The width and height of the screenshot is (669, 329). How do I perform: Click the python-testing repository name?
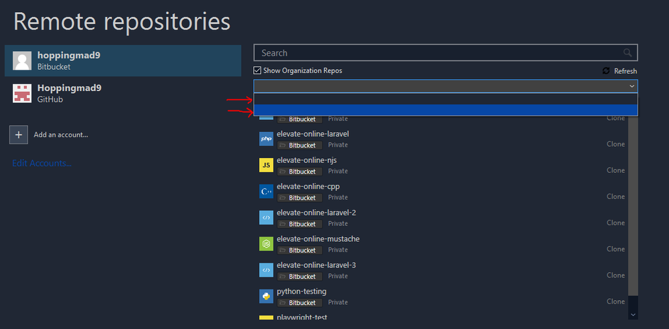(301, 291)
